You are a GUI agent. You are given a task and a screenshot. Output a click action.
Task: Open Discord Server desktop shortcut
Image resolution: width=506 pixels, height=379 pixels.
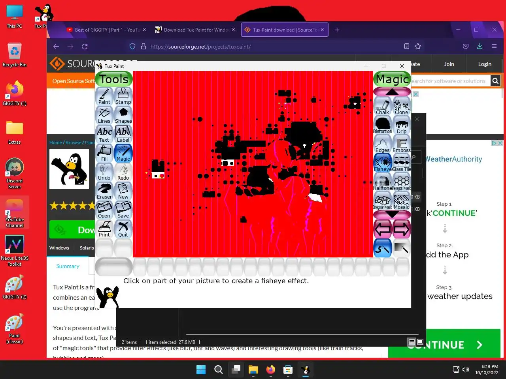(x=15, y=174)
